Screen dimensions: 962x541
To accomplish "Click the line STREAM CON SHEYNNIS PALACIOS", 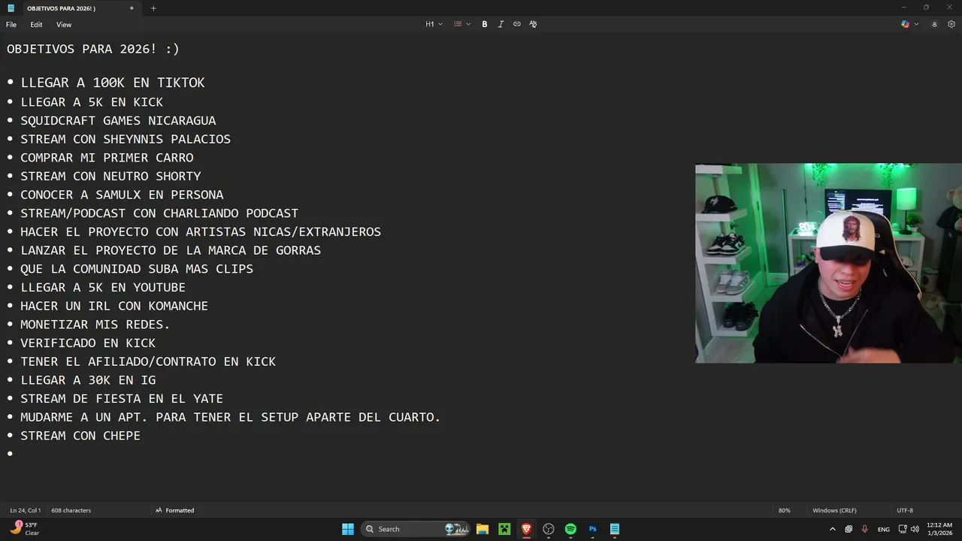I will tap(126, 139).
